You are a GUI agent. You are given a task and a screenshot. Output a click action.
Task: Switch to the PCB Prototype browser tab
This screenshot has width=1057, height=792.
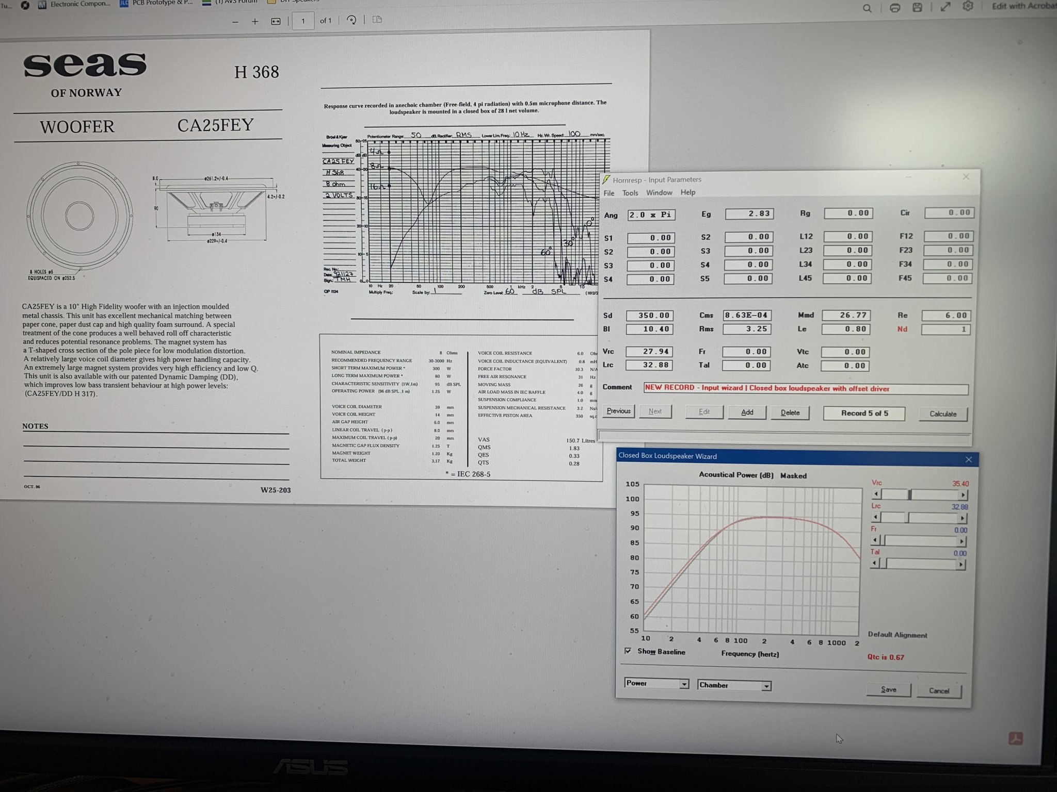pyautogui.click(x=156, y=3)
